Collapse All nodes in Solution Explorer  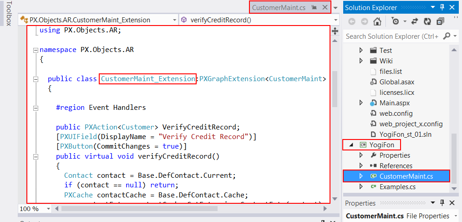441,21
